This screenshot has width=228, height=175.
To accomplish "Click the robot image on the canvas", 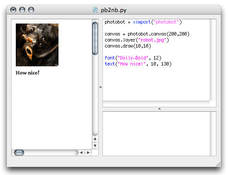I will (x=37, y=45).
